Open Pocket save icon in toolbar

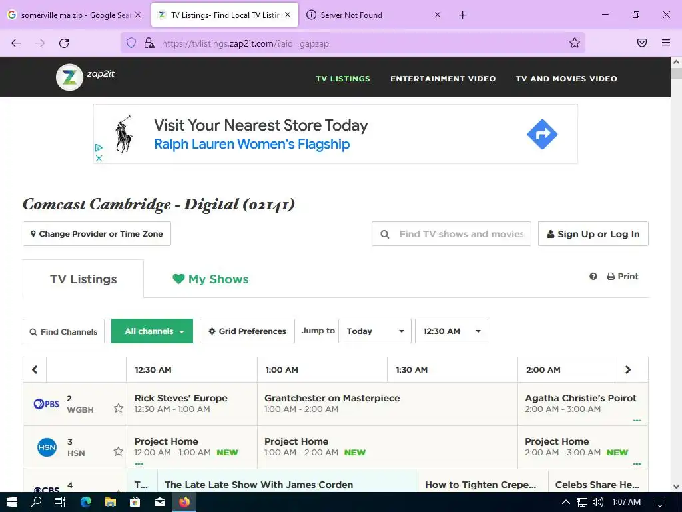click(642, 43)
